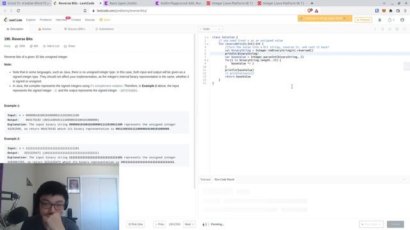The width and height of the screenshot is (410, 230).
Task: Switch to the Testcase tab
Action: (205, 180)
